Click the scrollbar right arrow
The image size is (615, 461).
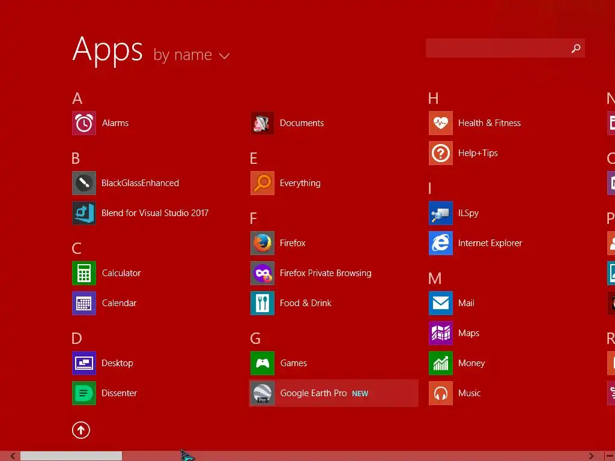point(591,456)
